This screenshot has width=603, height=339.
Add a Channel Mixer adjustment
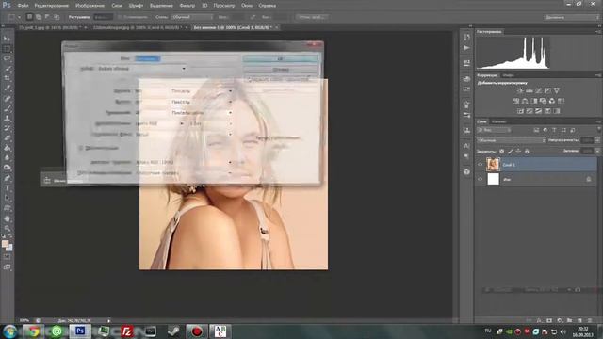tap(552, 101)
